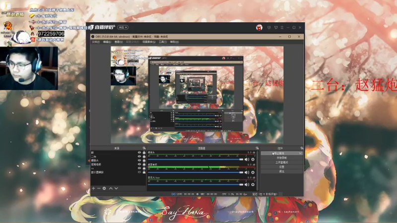Show the 显示器捕获 source with eye icon

(139, 172)
